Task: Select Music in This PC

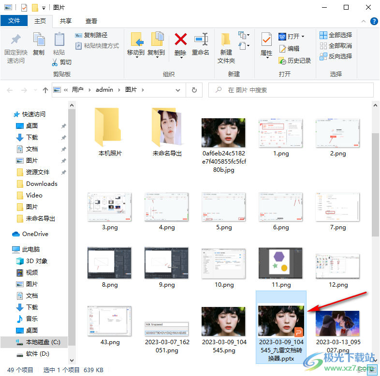Action: [x=27, y=319]
